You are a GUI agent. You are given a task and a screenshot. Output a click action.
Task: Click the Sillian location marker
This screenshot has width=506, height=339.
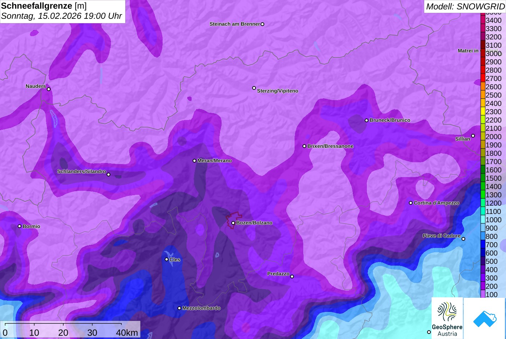click(x=473, y=136)
